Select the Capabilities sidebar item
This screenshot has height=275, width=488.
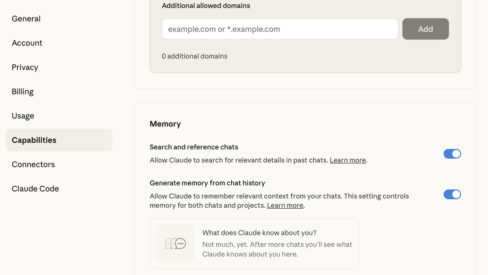pyautogui.click(x=34, y=140)
